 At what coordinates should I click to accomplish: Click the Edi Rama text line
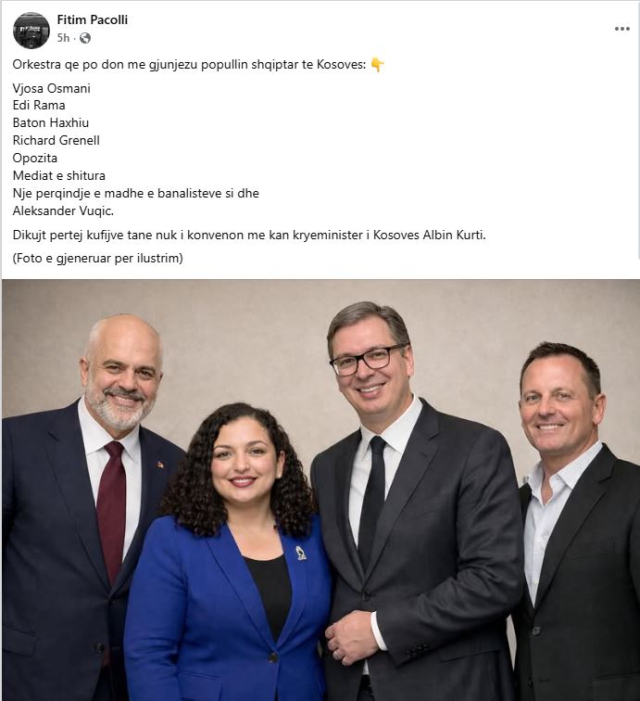pos(39,106)
